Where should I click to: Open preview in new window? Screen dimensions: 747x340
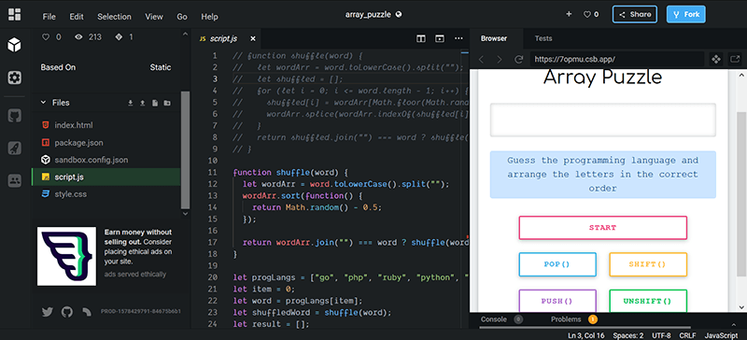[x=735, y=60]
